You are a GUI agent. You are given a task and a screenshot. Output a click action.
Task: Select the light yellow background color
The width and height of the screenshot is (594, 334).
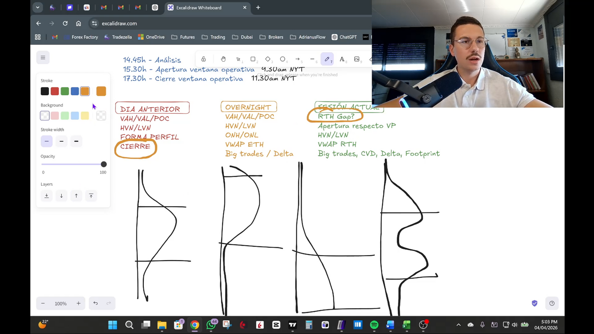(x=85, y=116)
